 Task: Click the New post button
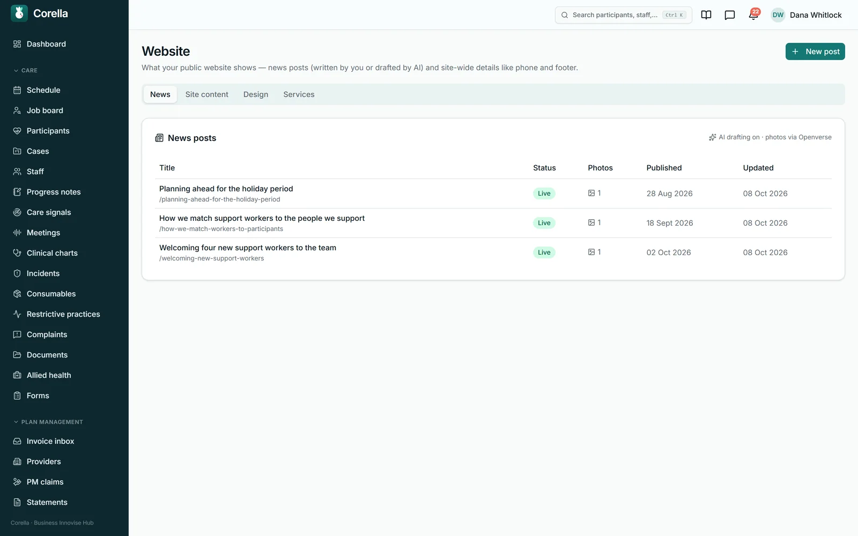point(815,51)
